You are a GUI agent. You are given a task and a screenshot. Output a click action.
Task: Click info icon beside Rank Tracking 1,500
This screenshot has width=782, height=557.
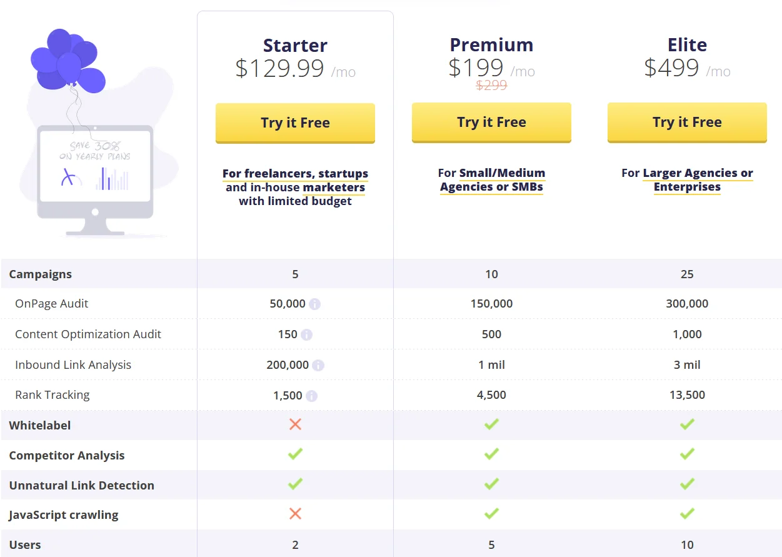point(311,396)
